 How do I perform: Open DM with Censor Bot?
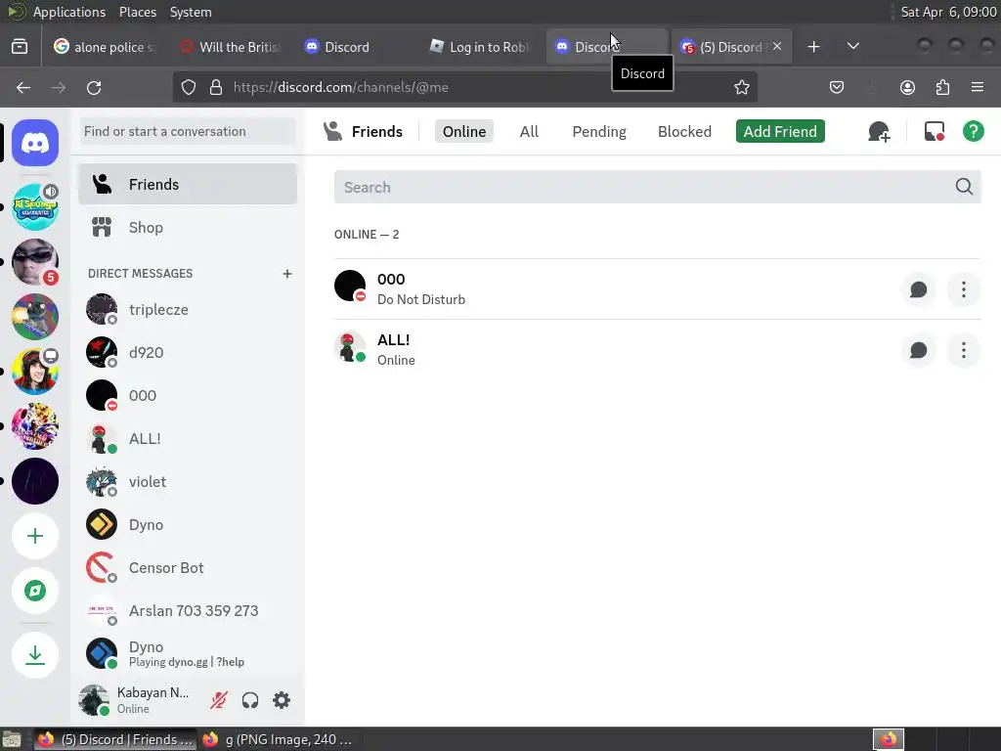188,568
